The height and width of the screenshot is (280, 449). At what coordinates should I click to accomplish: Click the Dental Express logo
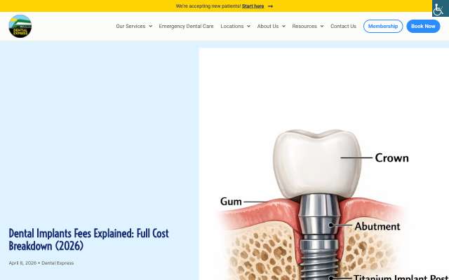[x=20, y=26]
